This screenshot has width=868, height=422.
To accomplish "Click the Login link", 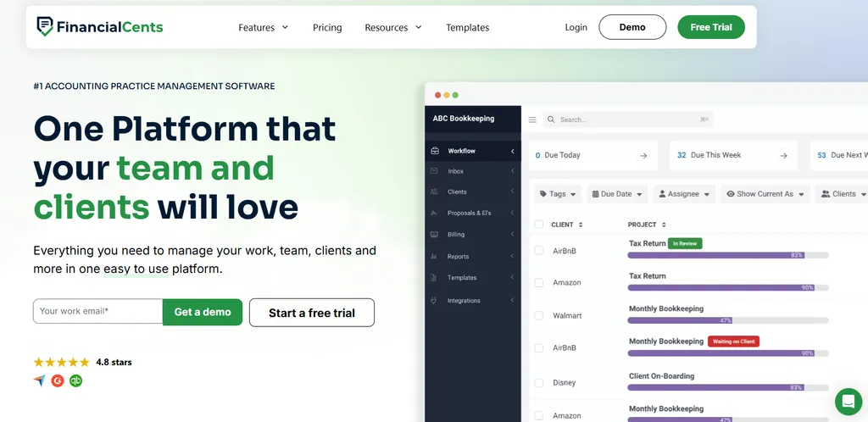I will [576, 27].
